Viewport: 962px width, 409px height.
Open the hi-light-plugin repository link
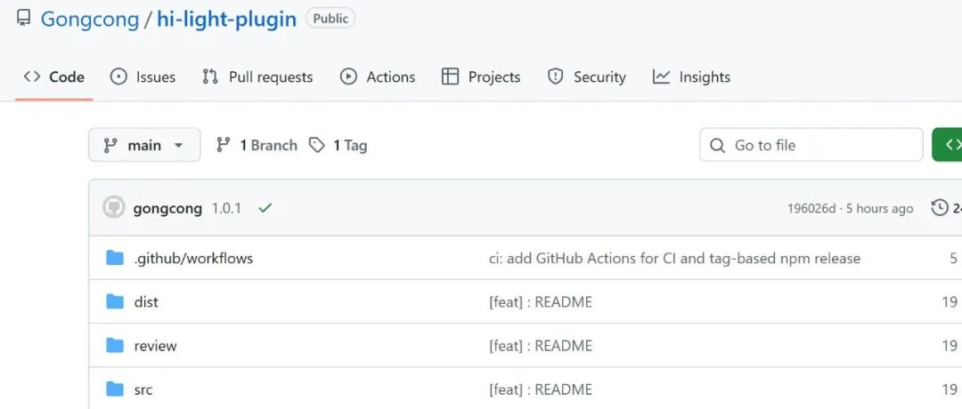[x=226, y=19]
